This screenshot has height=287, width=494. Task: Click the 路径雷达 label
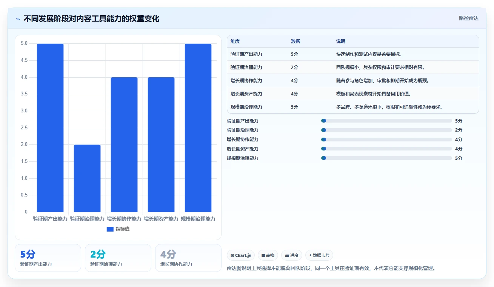coord(468,18)
